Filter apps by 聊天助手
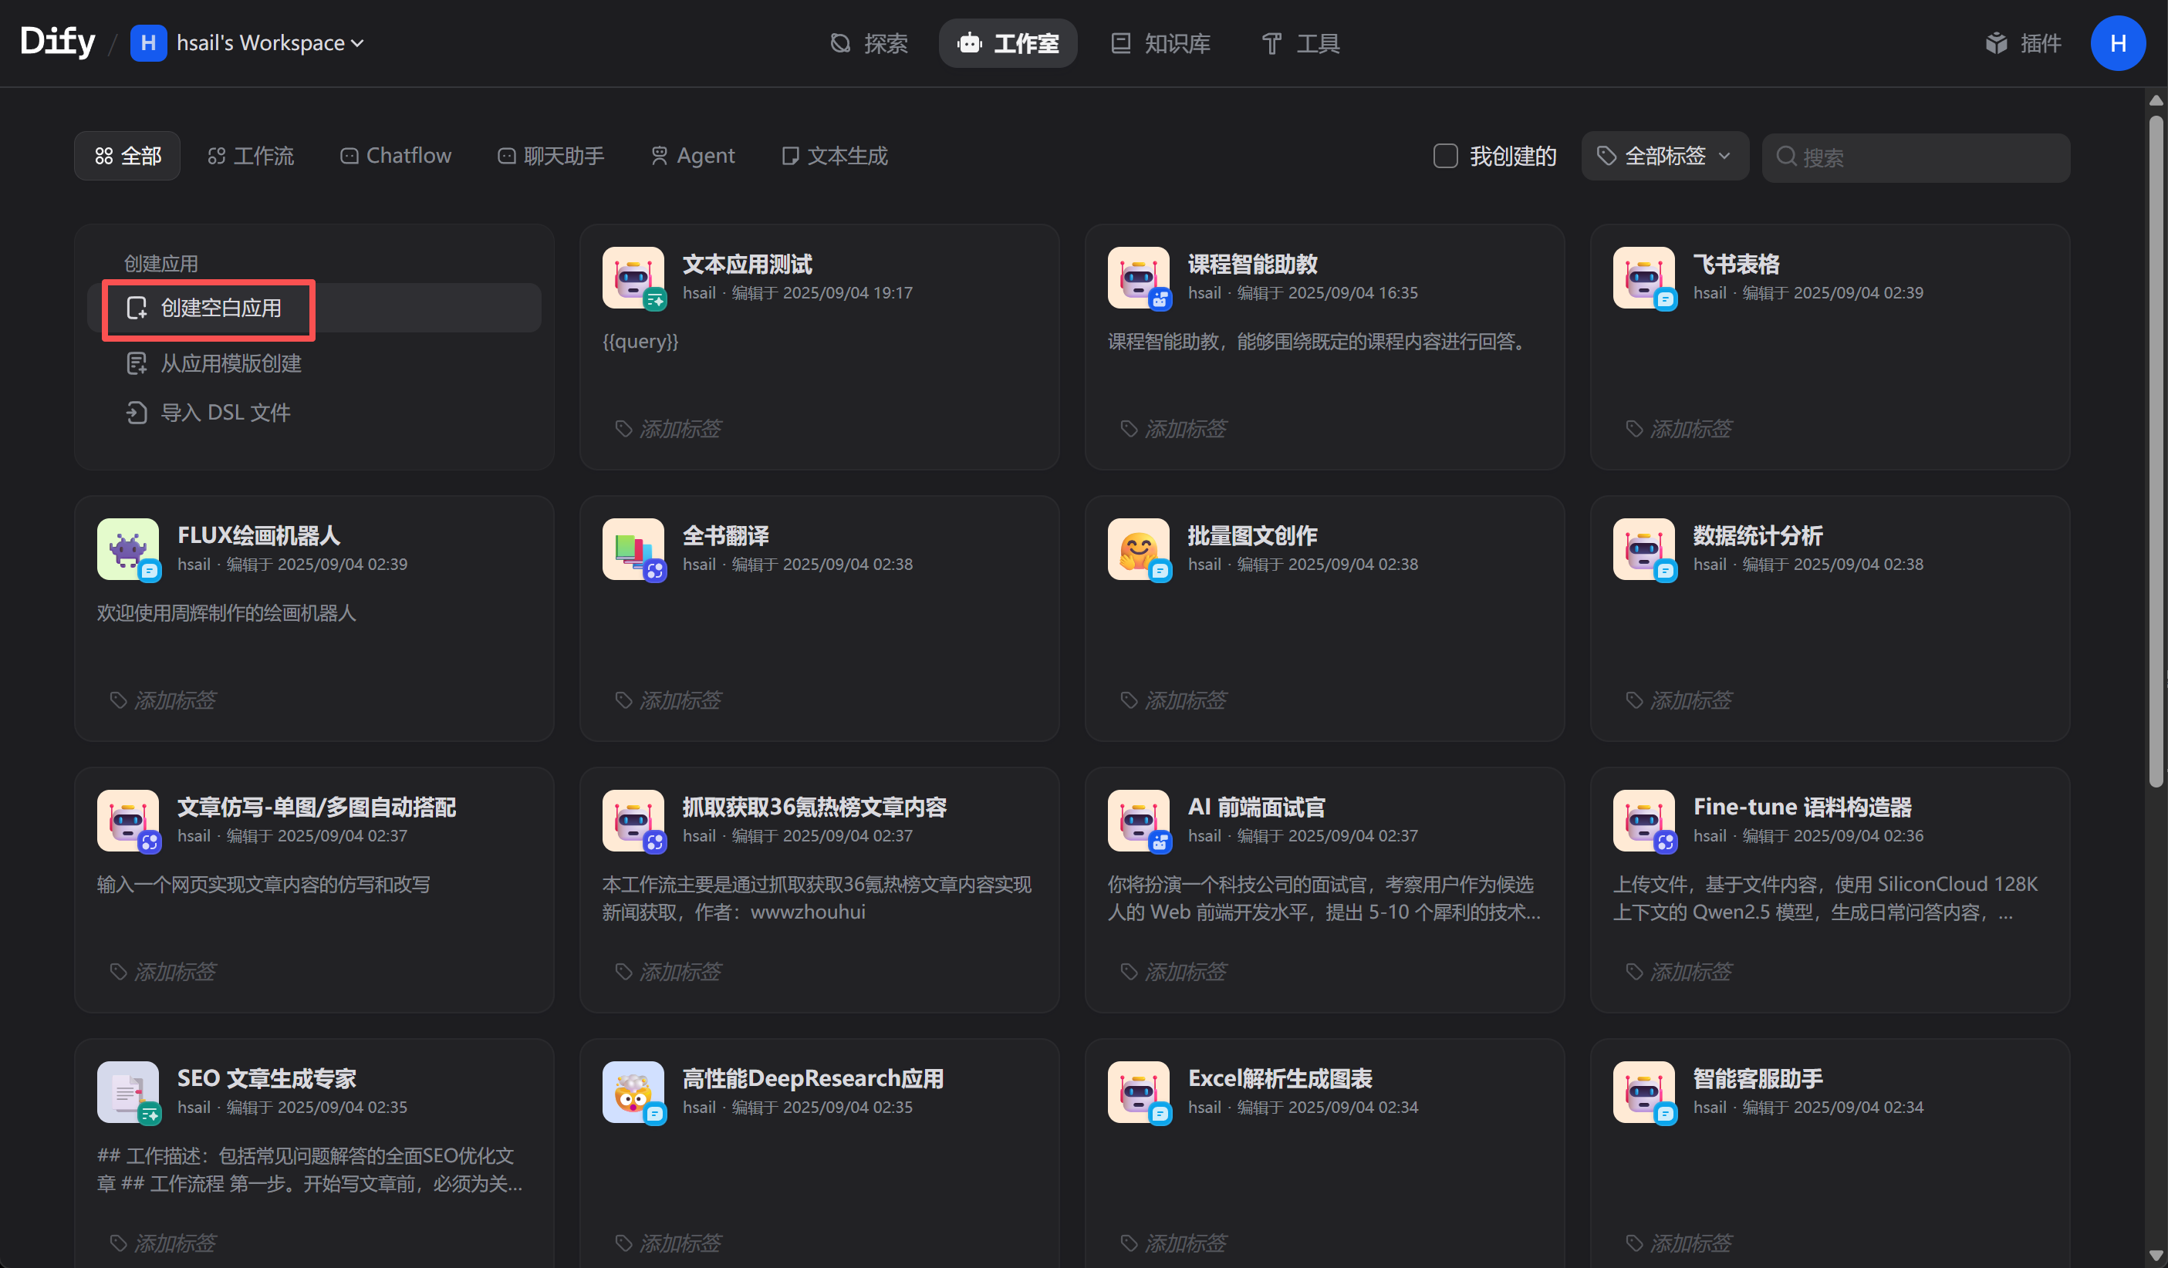The width and height of the screenshot is (2168, 1268). click(x=551, y=156)
